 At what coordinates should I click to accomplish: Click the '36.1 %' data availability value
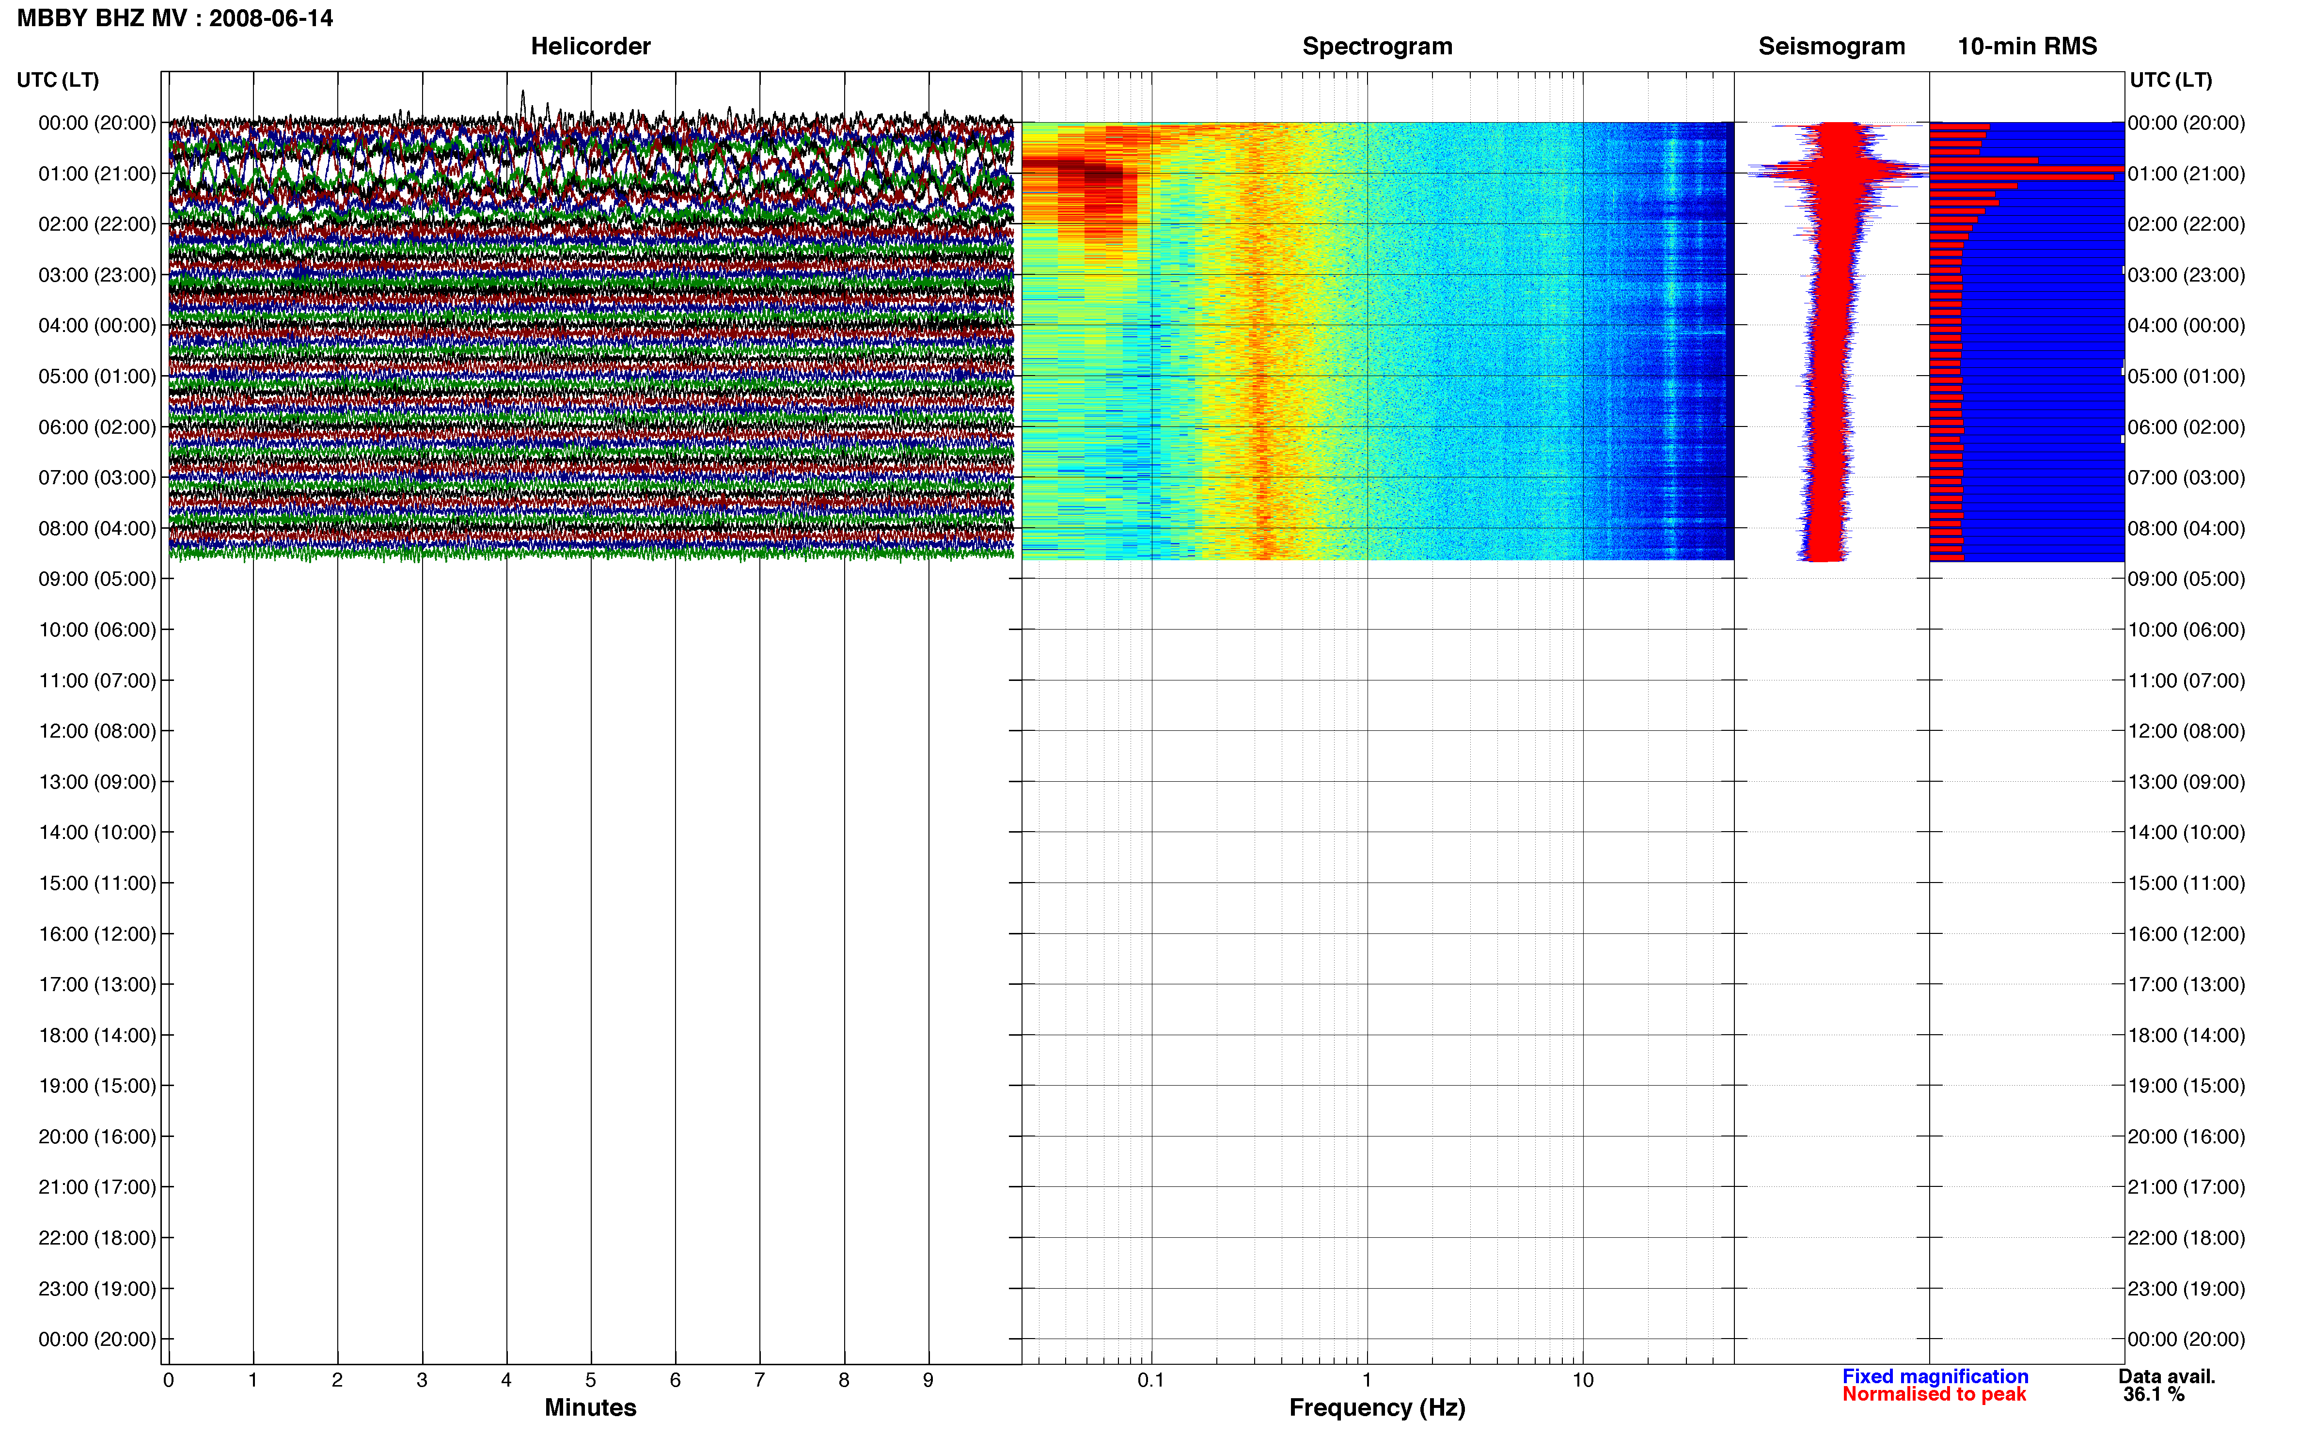pyautogui.click(x=2154, y=1394)
